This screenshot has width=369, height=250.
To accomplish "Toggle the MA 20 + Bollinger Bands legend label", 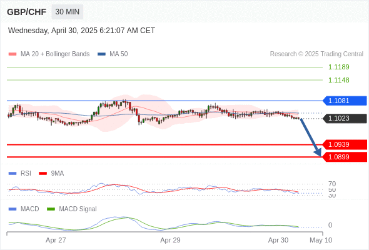I will point(55,54).
